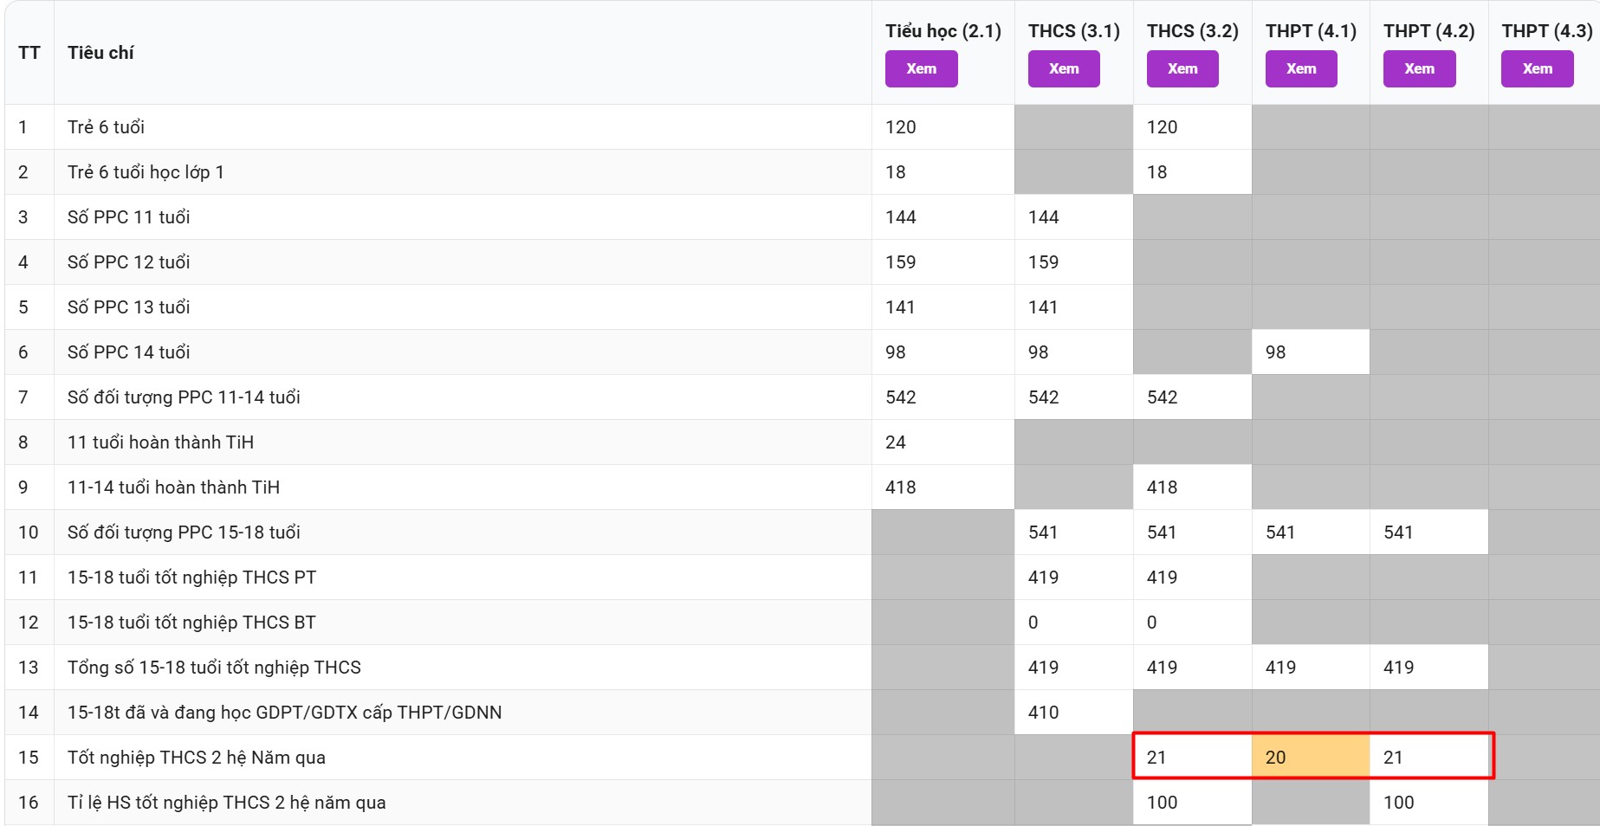Image resolution: width=1600 pixels, height=826 pixels.
Task: Click Xem button under Tiểu học (2.1)
Action: [x=921, y=69]
